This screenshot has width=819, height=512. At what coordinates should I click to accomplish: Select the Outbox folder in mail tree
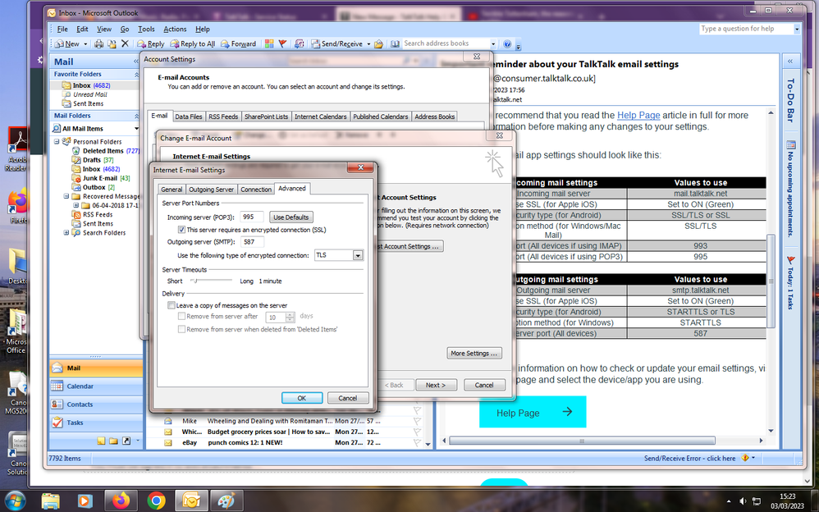(94, 187)
